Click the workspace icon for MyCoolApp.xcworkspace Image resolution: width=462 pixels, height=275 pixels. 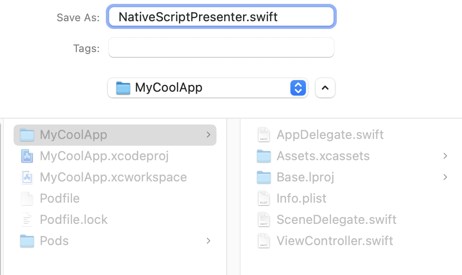click(x=27, y=177)
